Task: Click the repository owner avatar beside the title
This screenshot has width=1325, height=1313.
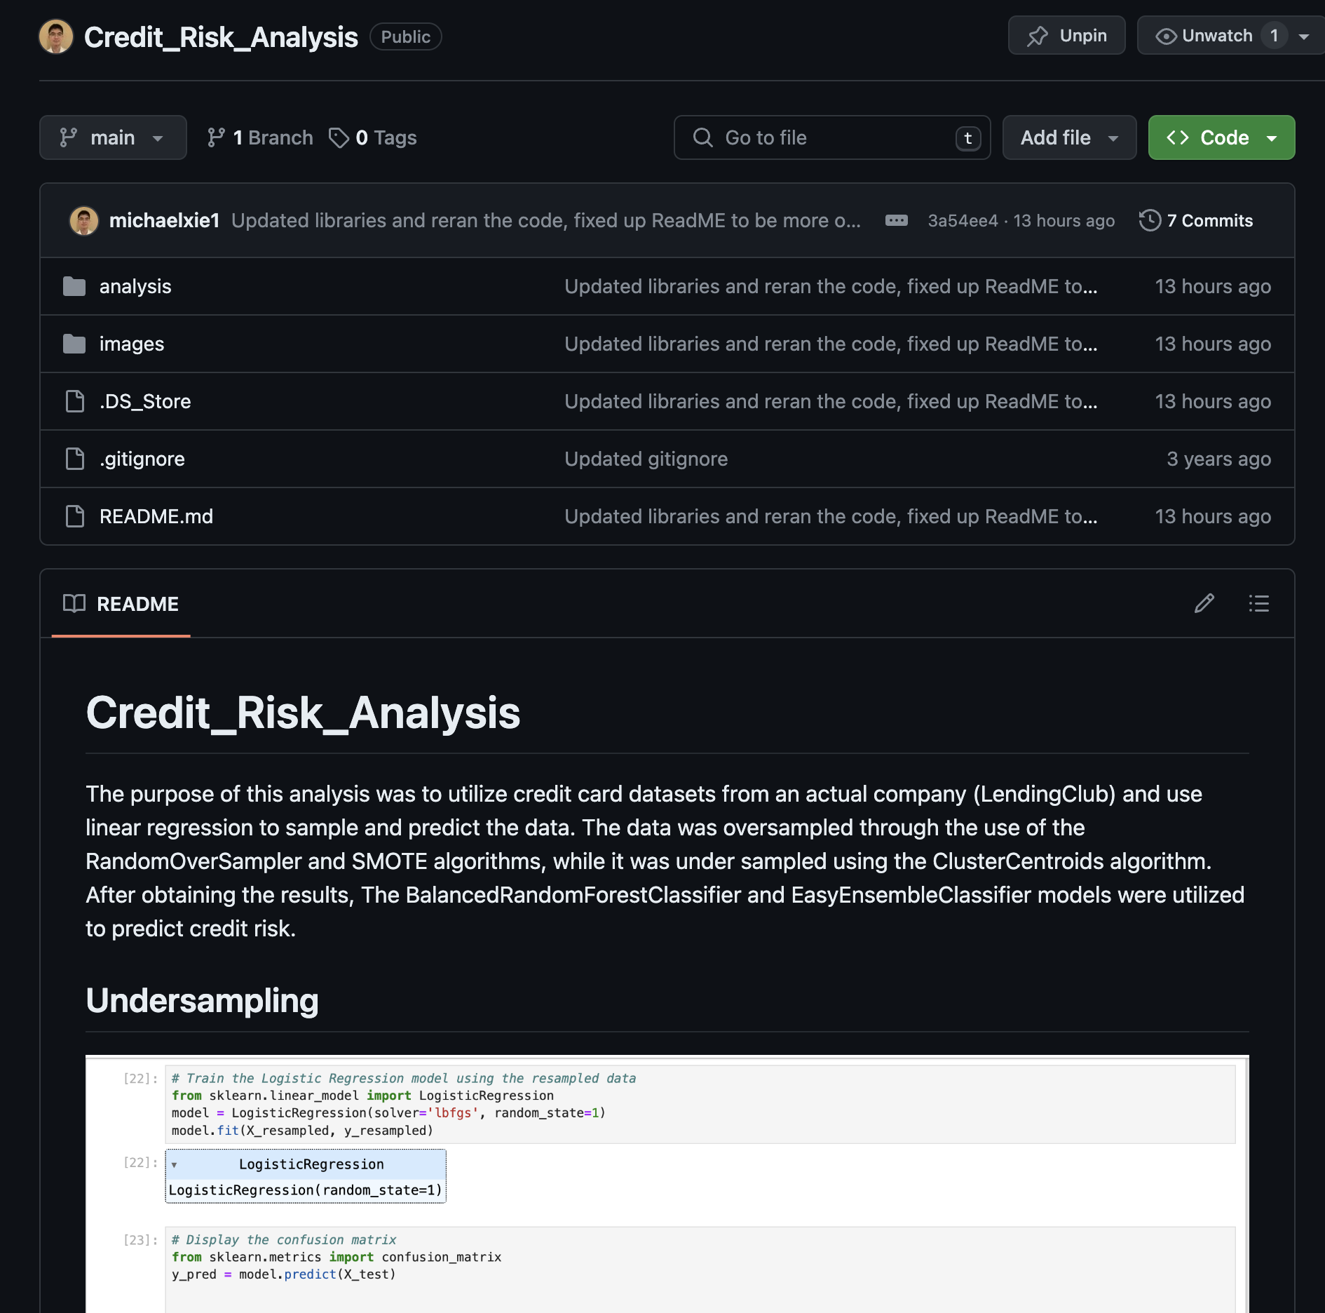Action: [x=56, y=36]
